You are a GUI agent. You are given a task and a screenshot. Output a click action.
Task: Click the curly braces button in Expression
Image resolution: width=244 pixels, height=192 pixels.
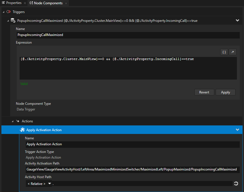[x=224, y=52]
